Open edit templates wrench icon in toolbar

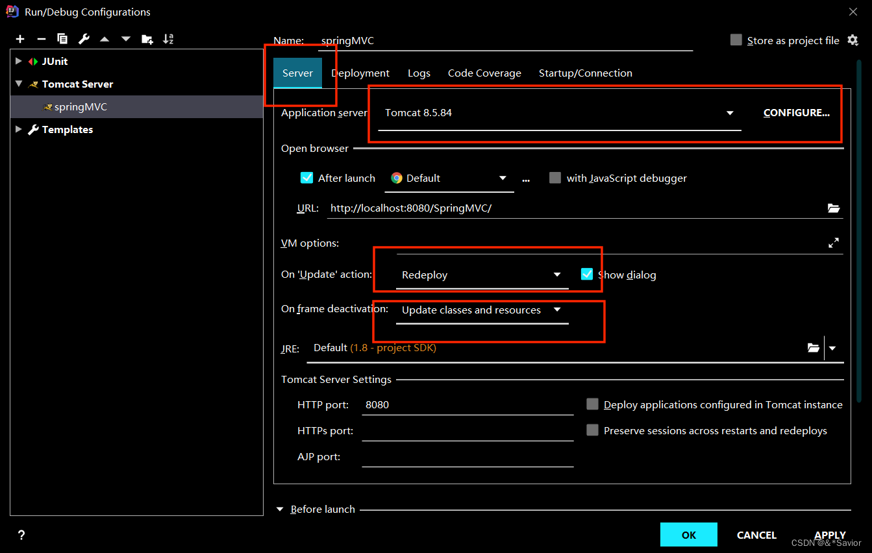pos(84,39)
